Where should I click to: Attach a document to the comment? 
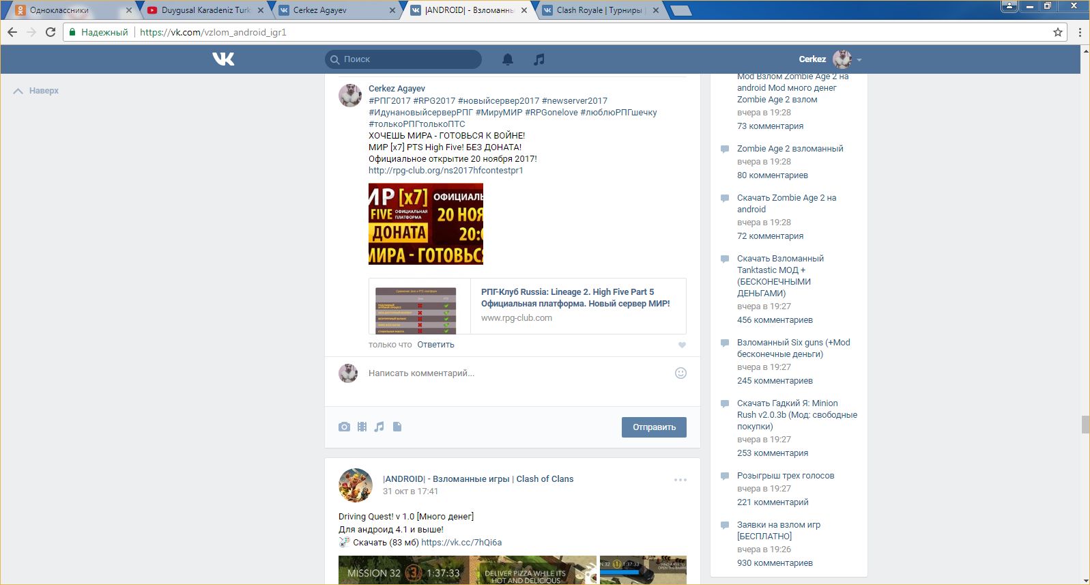[397, 427]
